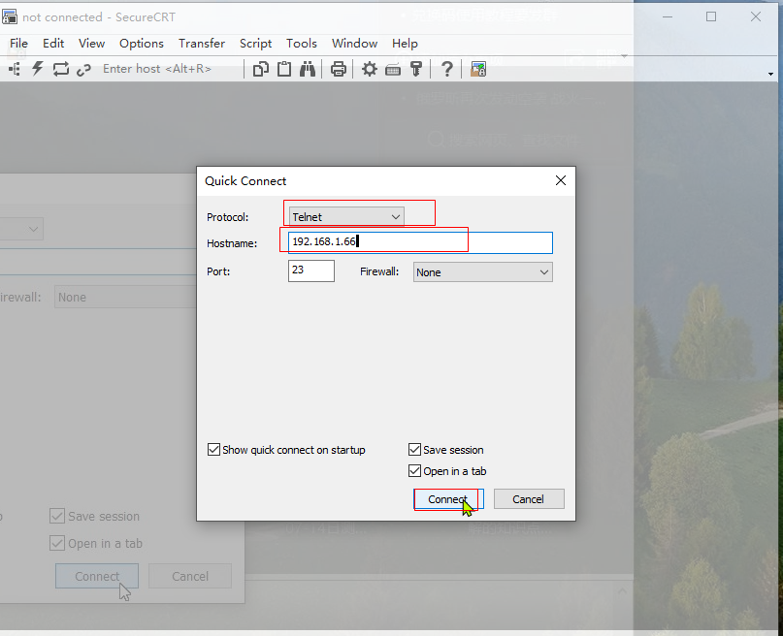783x636 pixels.
Task: Click the Port field showing 23
Action: pyautogui.click(x=311, y=270)
